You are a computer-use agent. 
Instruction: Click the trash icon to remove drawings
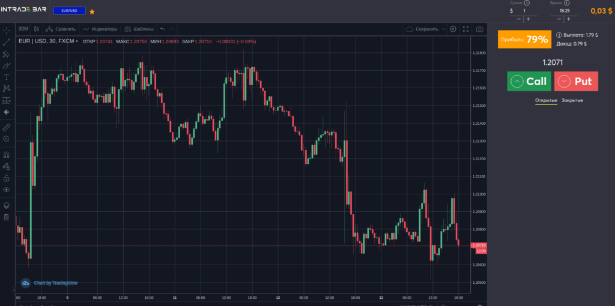[7, 217]
